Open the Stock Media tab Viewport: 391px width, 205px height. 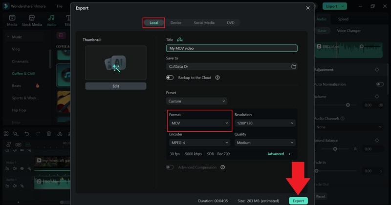(32, 20)
